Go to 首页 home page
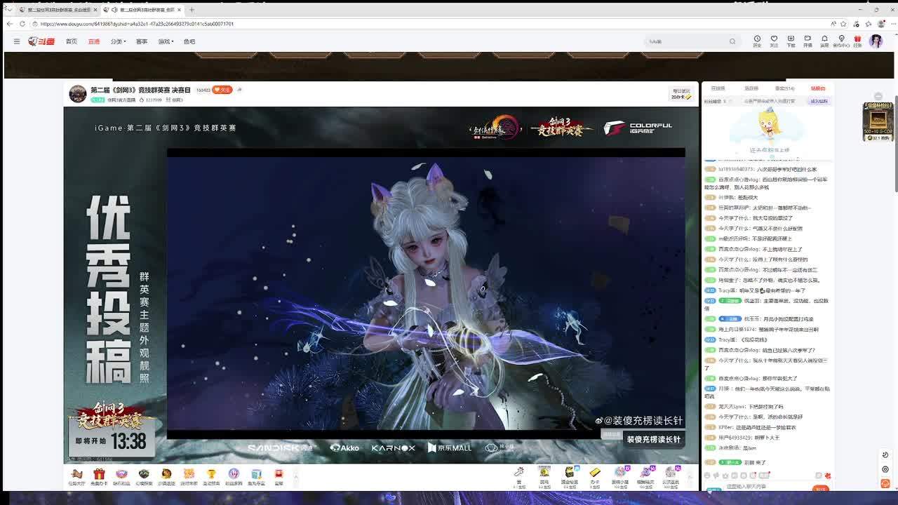 [x=72, y=41]
